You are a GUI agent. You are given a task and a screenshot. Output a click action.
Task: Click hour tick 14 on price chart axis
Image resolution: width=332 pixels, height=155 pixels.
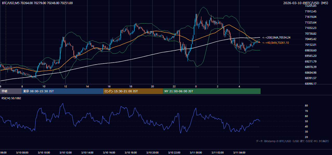pyautogui.click(x=87, y=86)
